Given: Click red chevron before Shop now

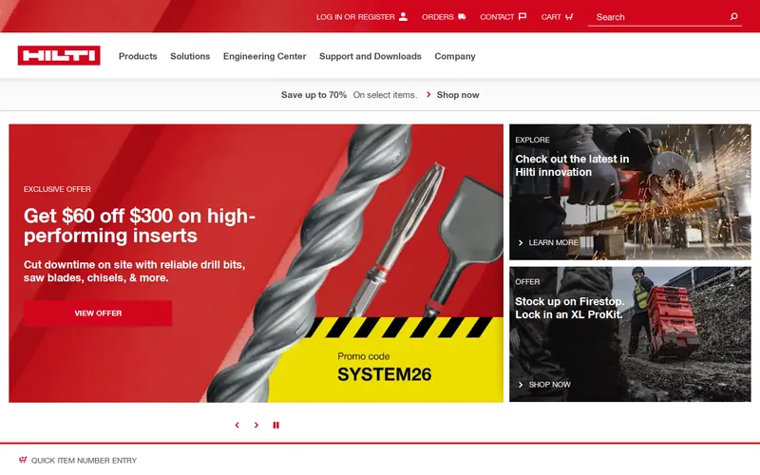Looking at the screenshot, I should click(428, 94).
